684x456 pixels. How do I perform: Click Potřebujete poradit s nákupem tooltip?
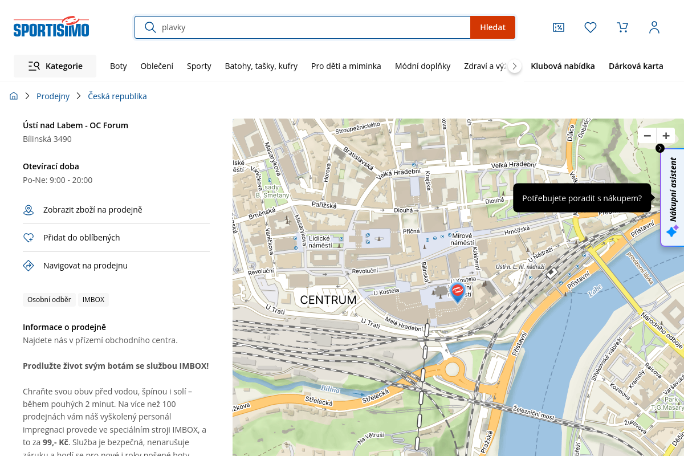tap(582, 198)
